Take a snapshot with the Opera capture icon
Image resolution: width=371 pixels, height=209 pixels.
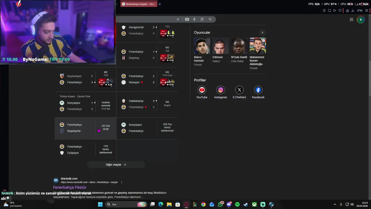[329, 10]
